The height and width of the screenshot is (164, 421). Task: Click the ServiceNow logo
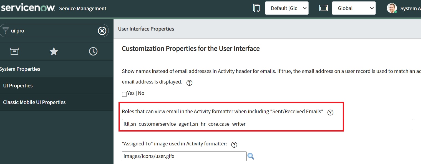click(28, 8)
